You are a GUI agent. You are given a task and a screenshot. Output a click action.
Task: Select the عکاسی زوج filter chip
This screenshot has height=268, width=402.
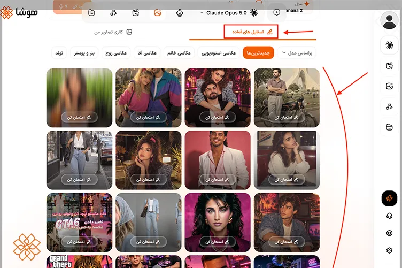(x=116, y=53)
